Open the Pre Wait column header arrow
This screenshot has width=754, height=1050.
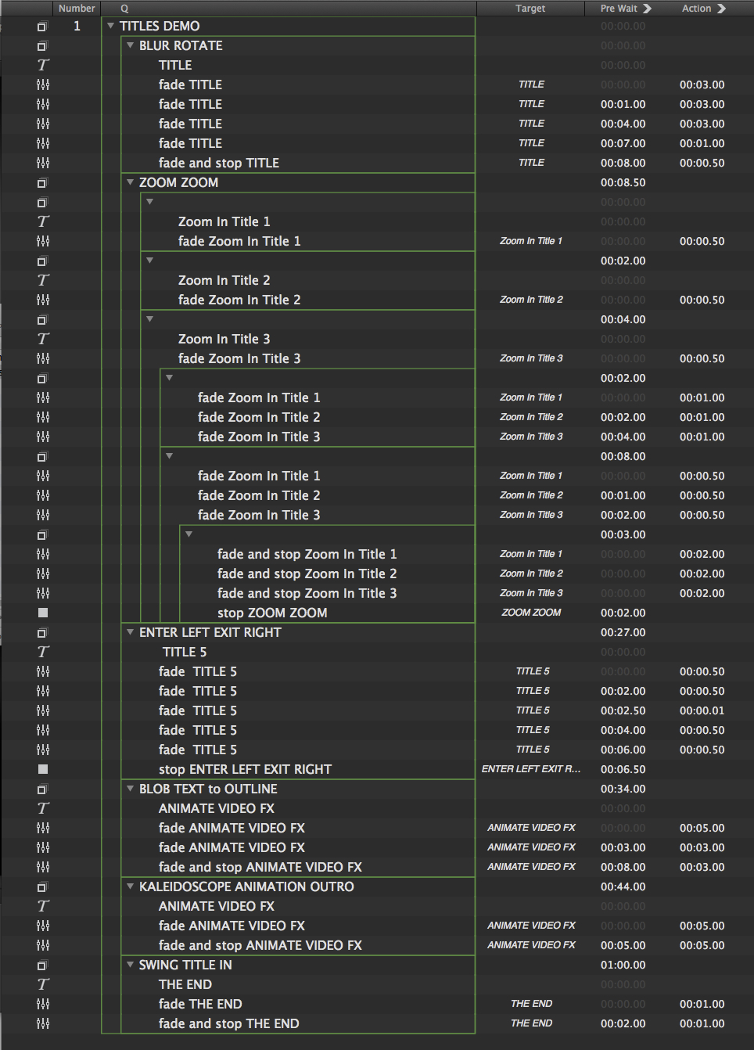(647, 8)
